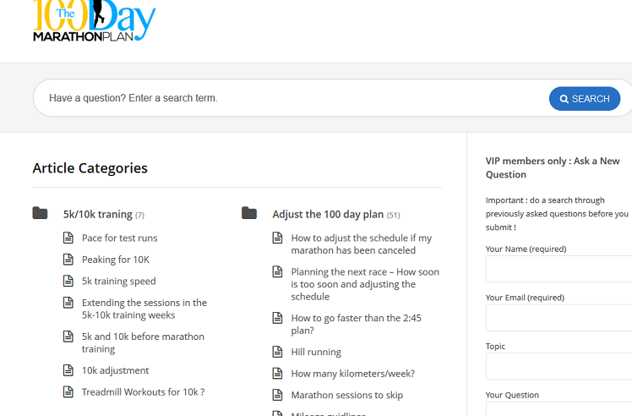The image size is (632, 416).
Task: Open 5k and 10k before marathon training
Action: pos(143,342)
